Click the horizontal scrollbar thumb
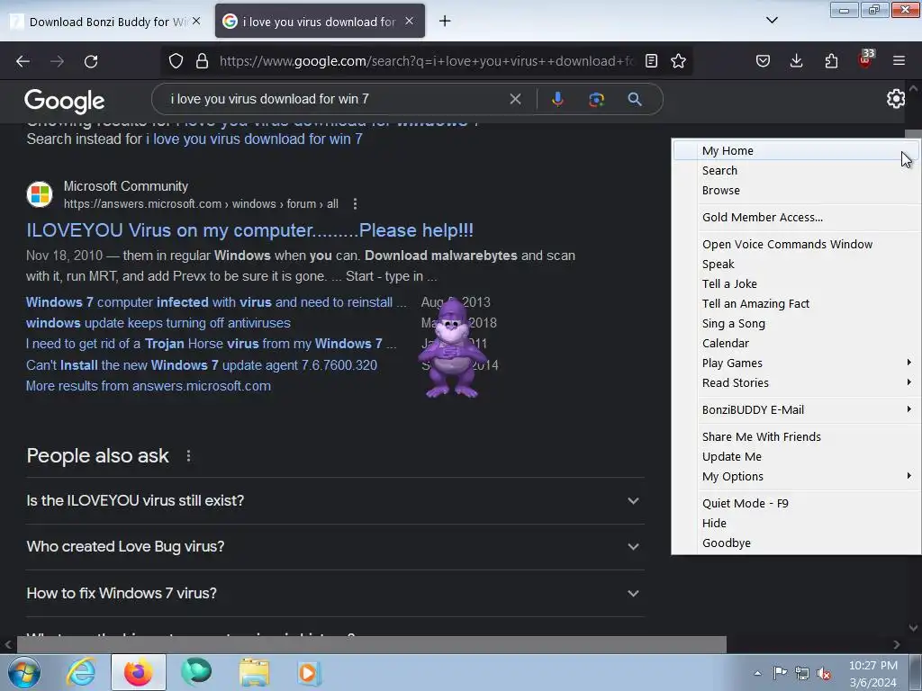 pos(372,644)
